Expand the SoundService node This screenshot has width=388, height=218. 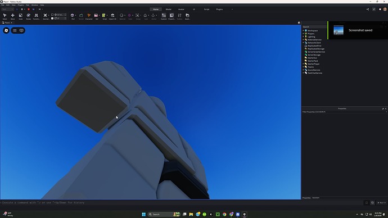(x=304, y=70)
